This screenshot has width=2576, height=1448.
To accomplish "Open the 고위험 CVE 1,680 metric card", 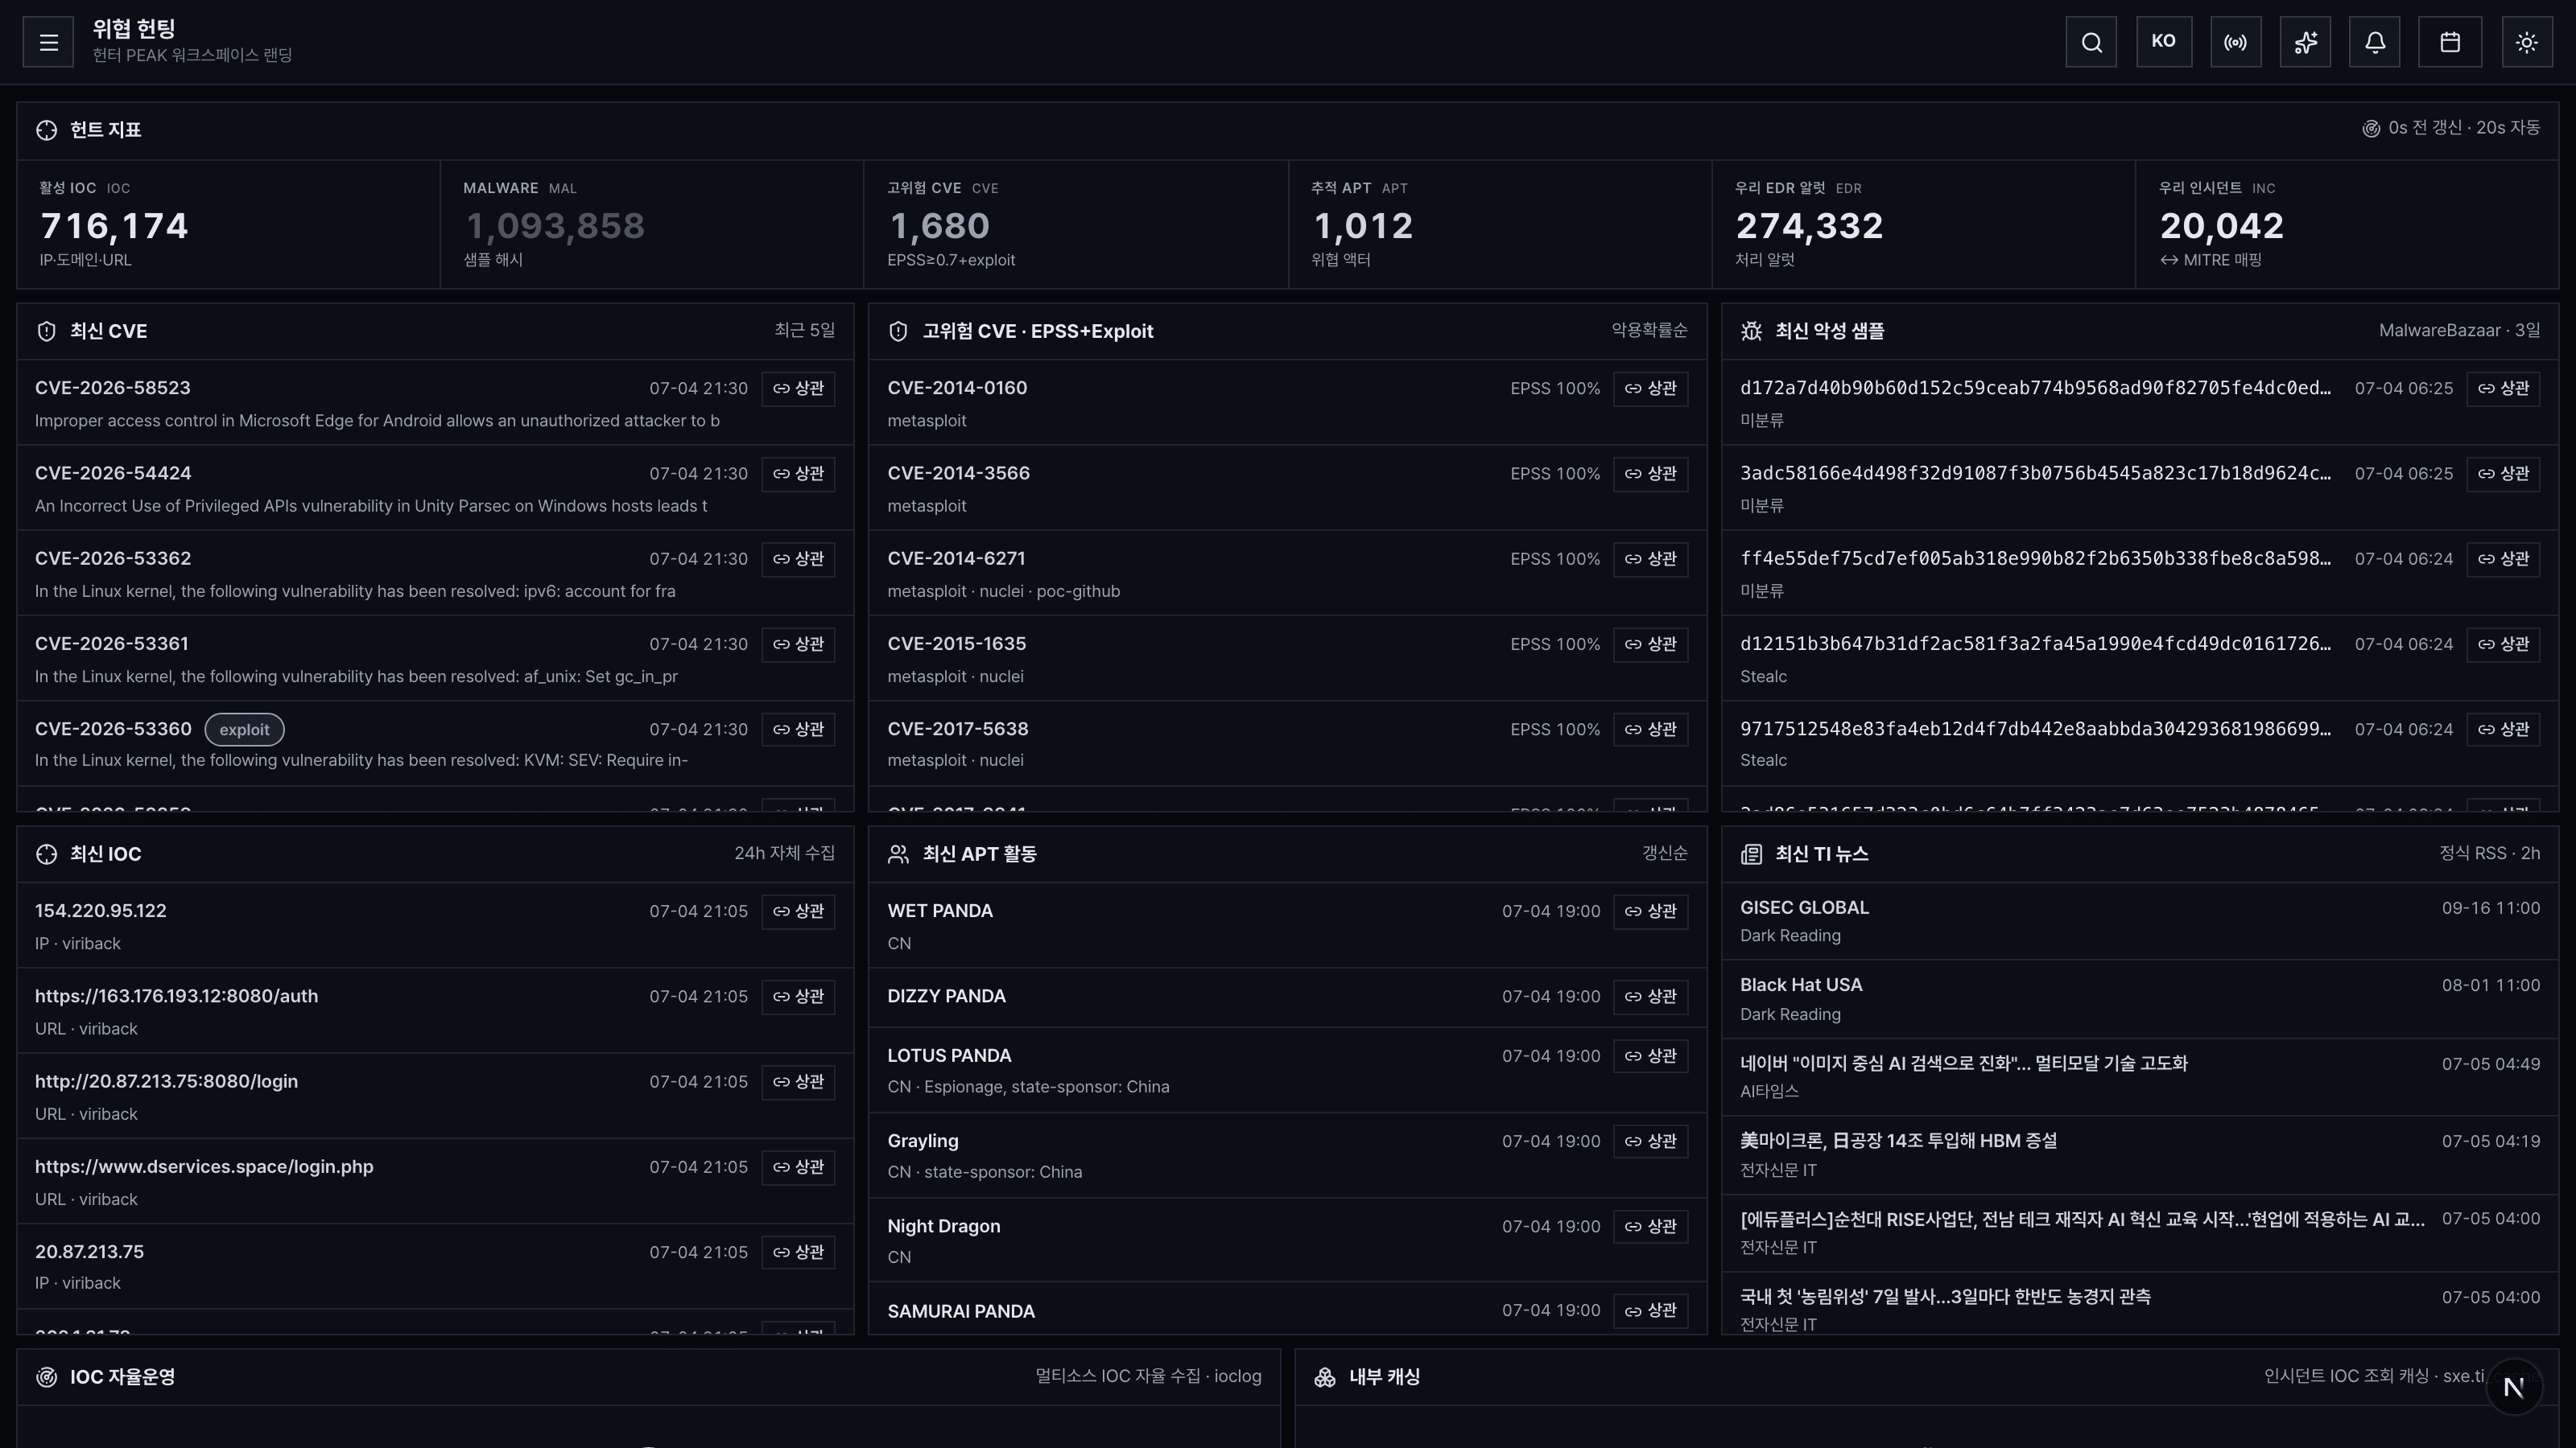I will 1076,224.
